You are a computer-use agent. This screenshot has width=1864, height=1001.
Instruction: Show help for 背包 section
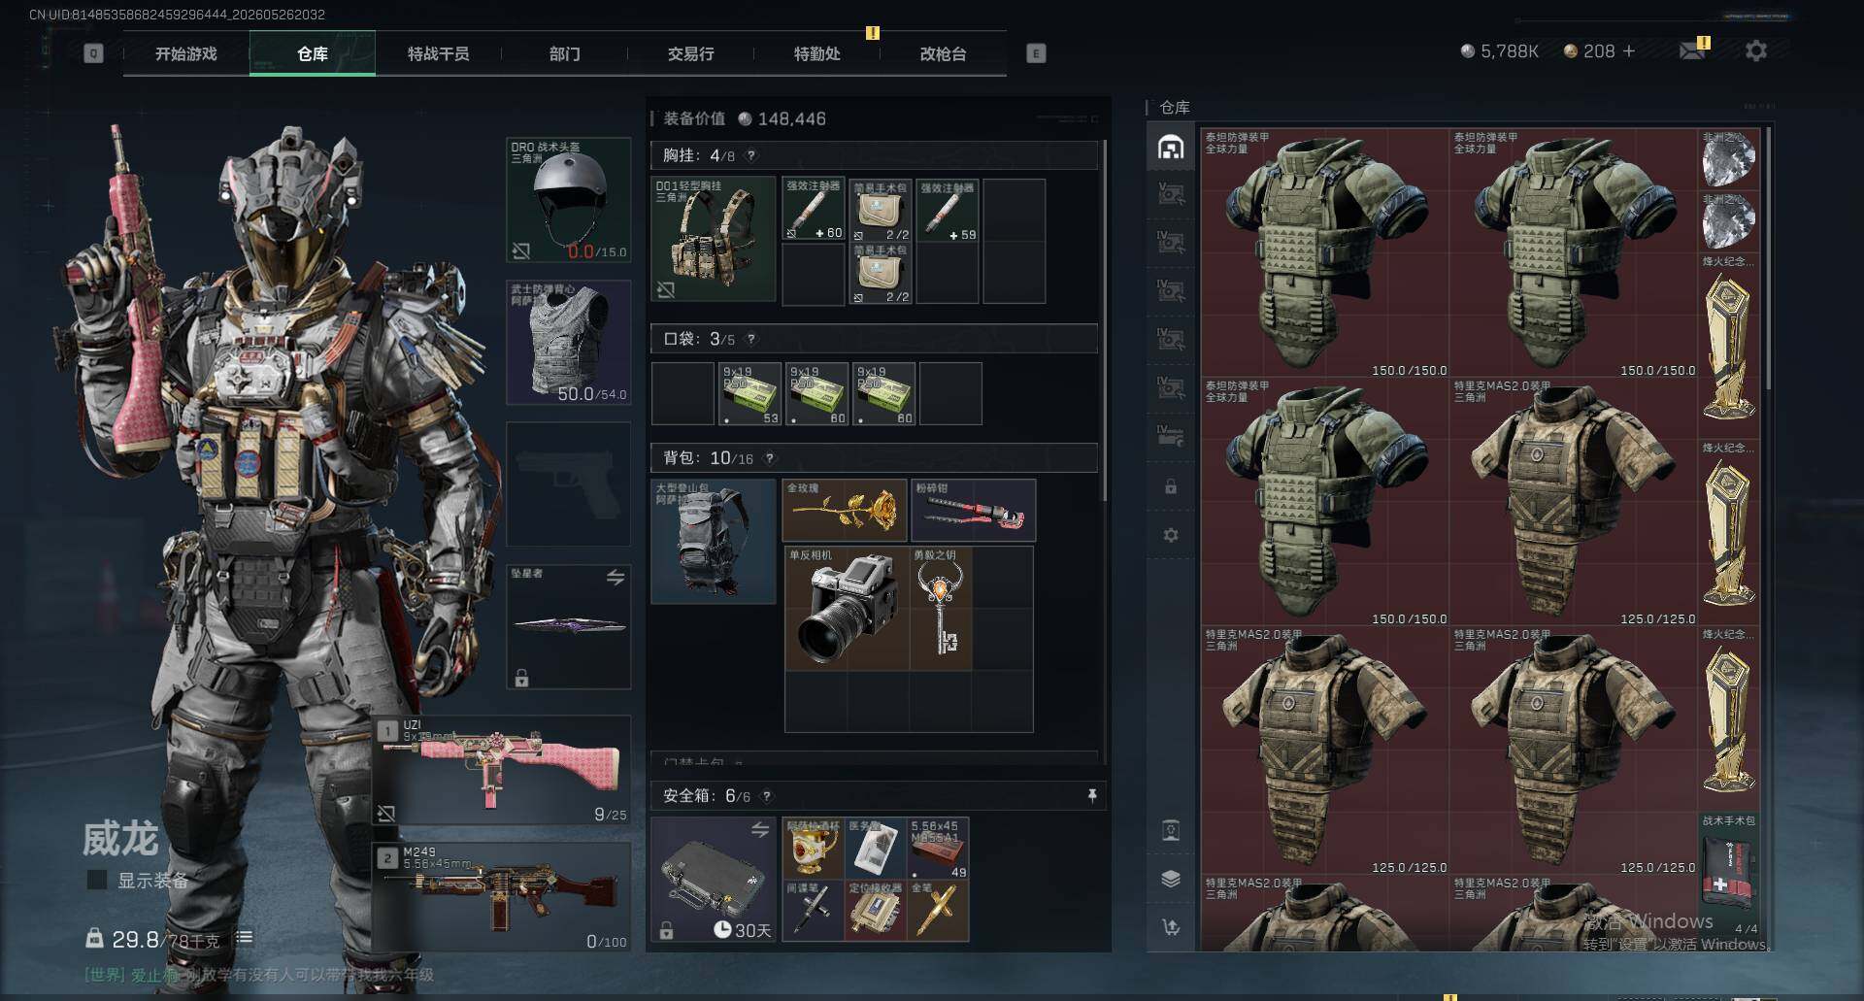pyautogui.click(x=770, y=458)
